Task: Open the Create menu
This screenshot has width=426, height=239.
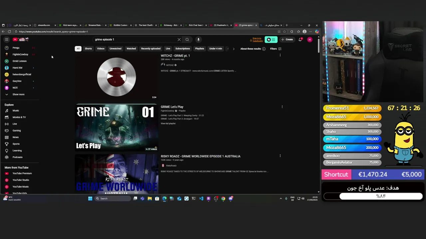Action: pyautogui.click(x=287, y=40)
